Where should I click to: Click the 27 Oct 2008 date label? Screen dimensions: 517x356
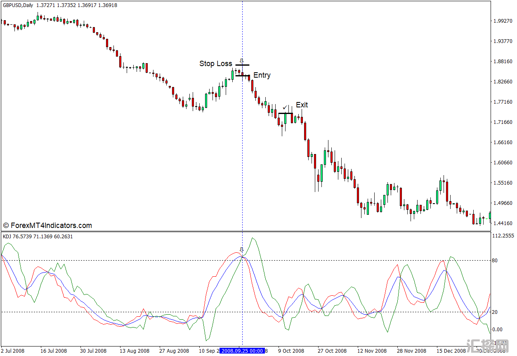333,351
